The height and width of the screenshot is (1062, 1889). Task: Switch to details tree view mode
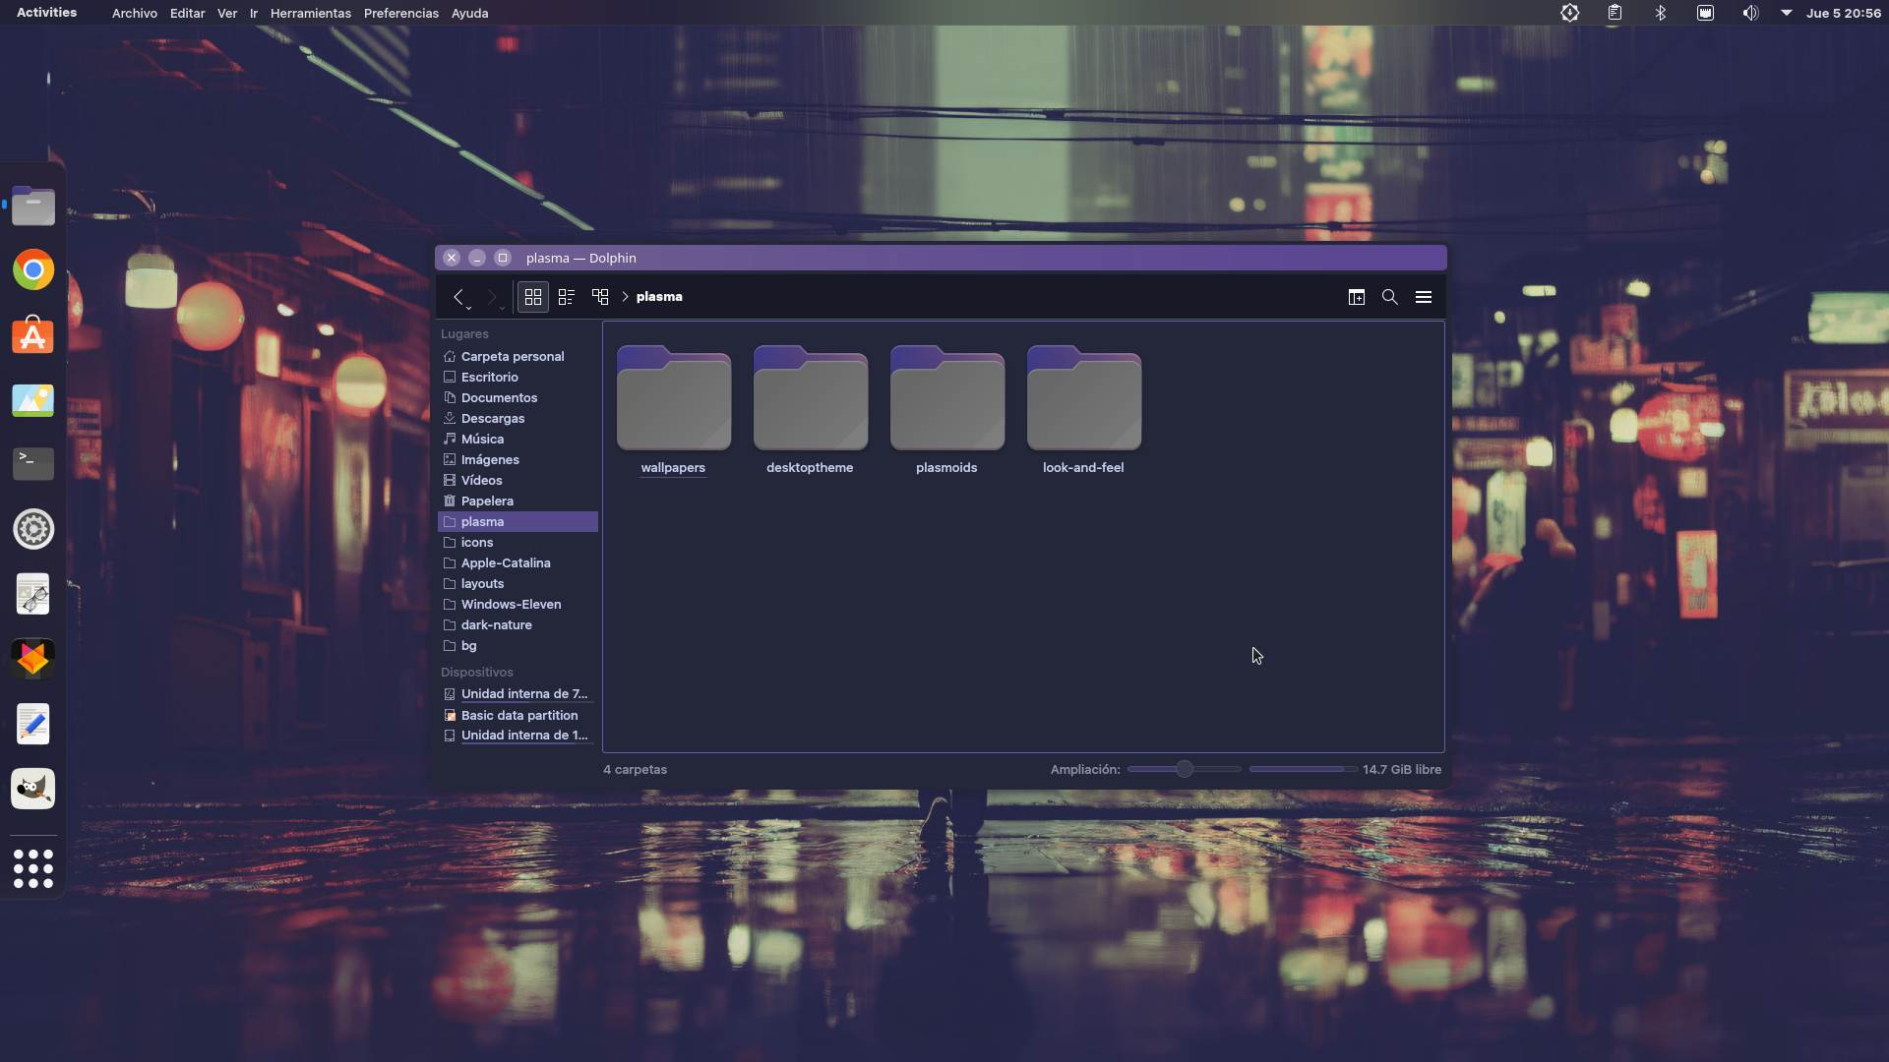coord(600,297)
